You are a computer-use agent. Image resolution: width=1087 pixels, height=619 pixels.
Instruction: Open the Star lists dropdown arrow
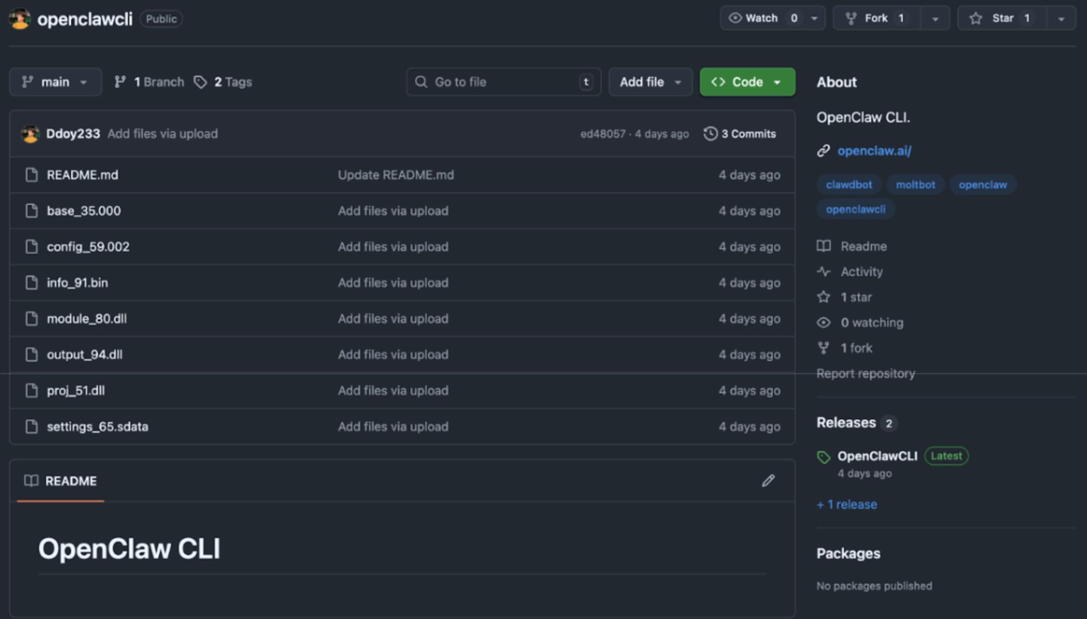coord(1061,19)
